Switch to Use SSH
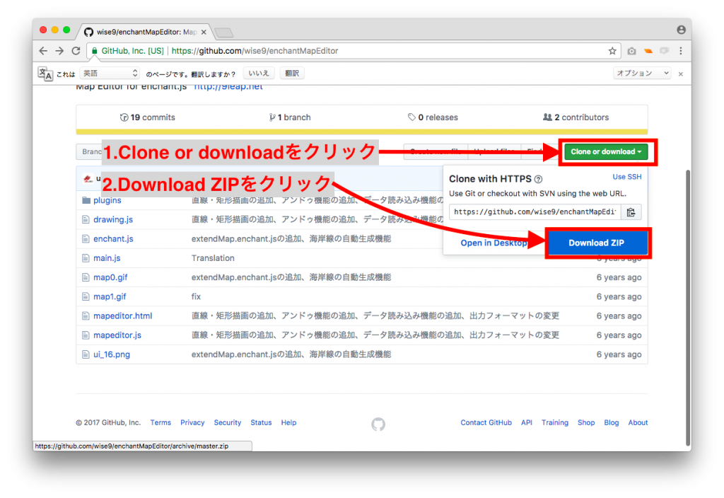 626,177
